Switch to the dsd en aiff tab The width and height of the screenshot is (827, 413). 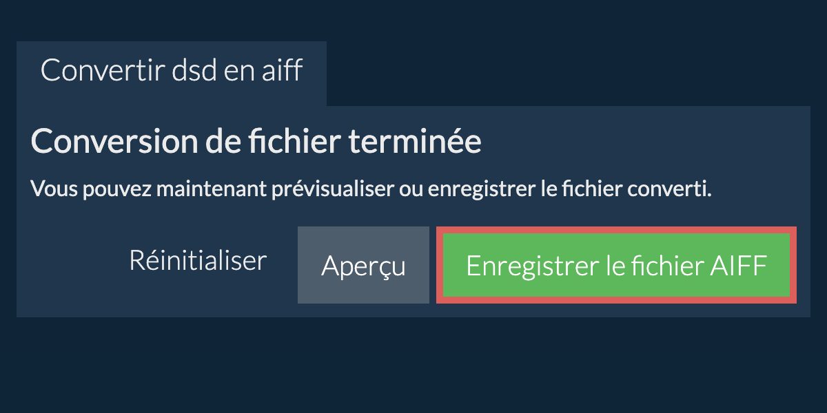[172, 71]
